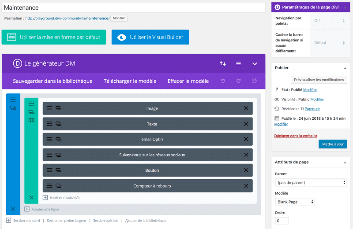This screenshot has width=353, height=229.
Task: Delete green row using its X icon
Action: tap(31, 197)
